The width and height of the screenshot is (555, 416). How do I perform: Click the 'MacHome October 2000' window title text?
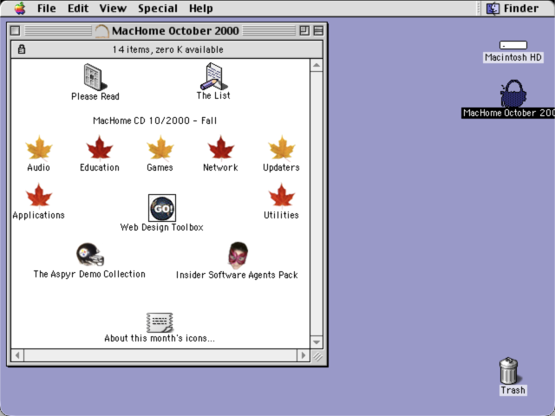[x=175, y=31]
